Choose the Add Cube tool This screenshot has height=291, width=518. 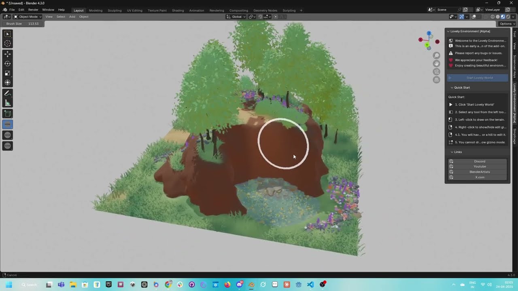pyautogui.click(x=7, y=114)
